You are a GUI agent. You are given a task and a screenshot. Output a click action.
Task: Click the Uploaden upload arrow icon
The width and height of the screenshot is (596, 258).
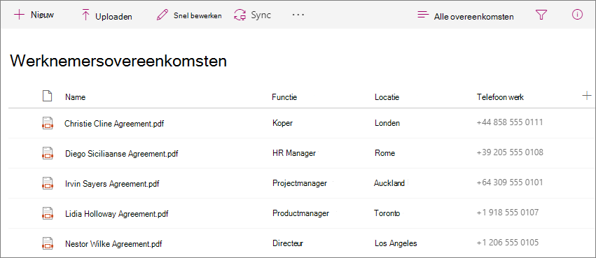(x=85, y=15)
